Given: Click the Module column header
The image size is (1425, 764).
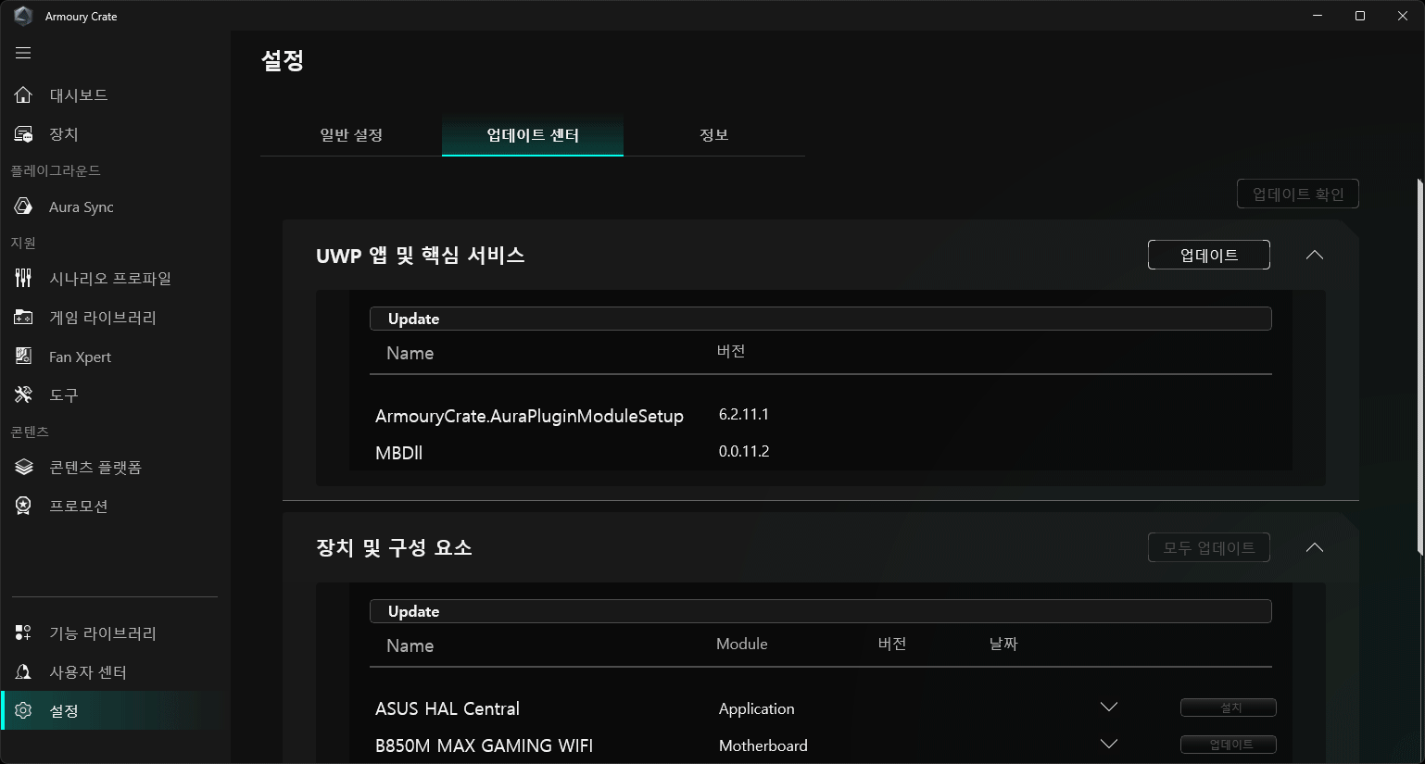Looking at the screenshot, I should coord(741,644).
